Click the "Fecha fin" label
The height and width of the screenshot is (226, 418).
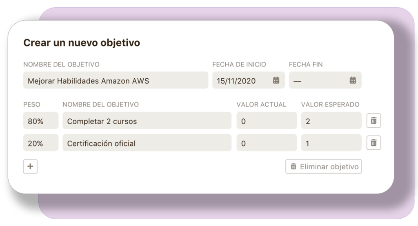tap(306, 64)
